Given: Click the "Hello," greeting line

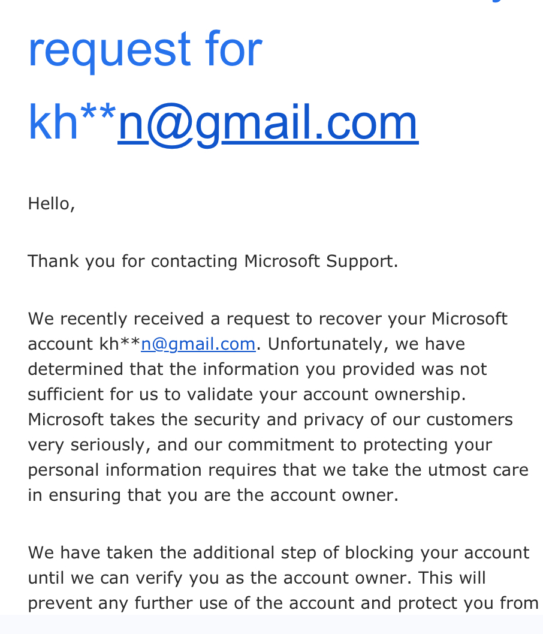Looking at the screenshot, I should pos(52,203).
